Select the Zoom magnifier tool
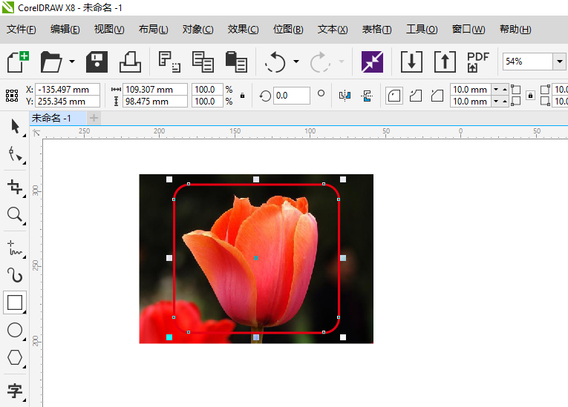Viewport: 568px width, 407px height. tap(14, 215)
